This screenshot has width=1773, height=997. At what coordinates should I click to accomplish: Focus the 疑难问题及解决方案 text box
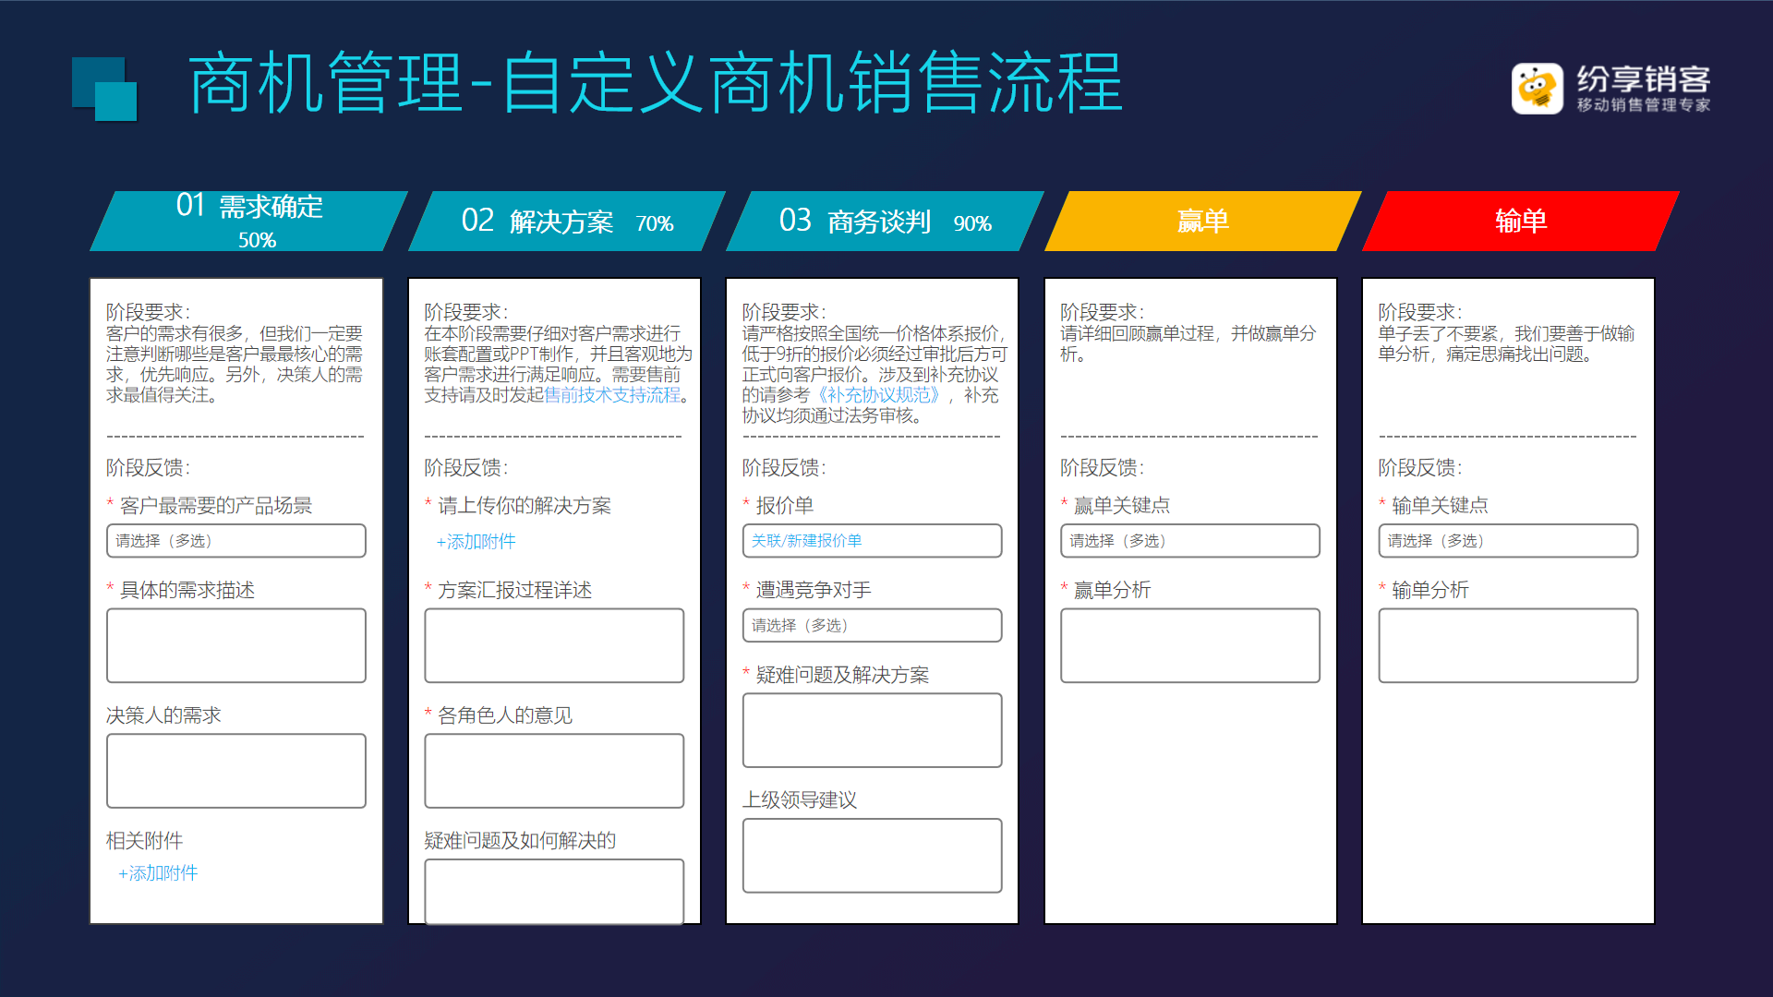[872, 730]
